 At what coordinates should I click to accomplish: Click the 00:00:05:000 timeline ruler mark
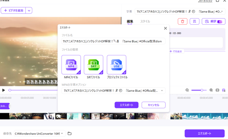point(27,98)
